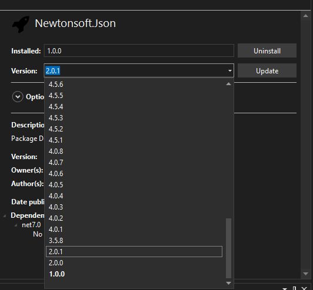
Task: Click the Installed version field showing 1.0.0
Action: pyautogui.click(x=139, y=51)
